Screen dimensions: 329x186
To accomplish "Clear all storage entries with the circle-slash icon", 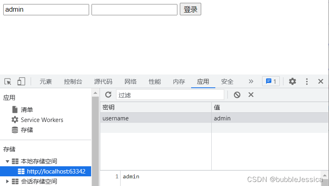I will tap(237, 95).
